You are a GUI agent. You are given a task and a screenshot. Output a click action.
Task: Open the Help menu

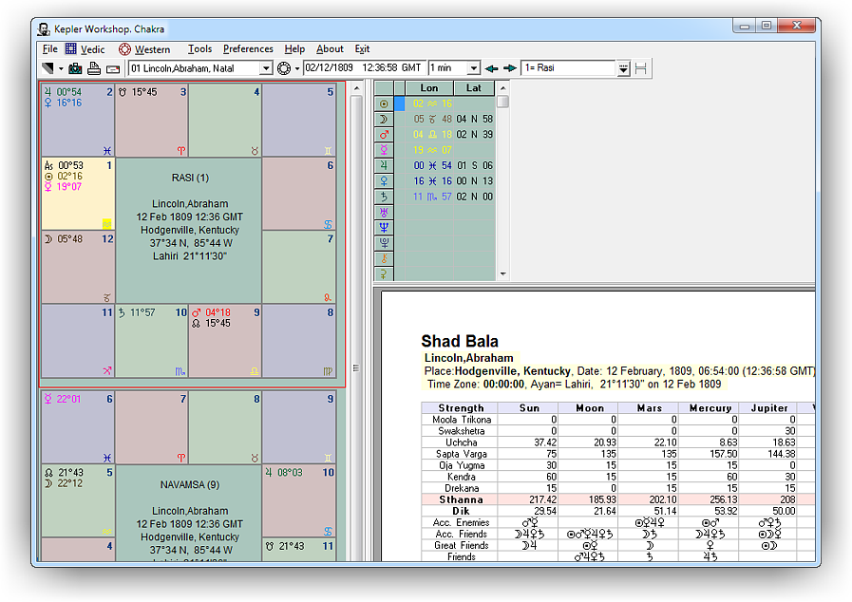(x=294, y=48)
